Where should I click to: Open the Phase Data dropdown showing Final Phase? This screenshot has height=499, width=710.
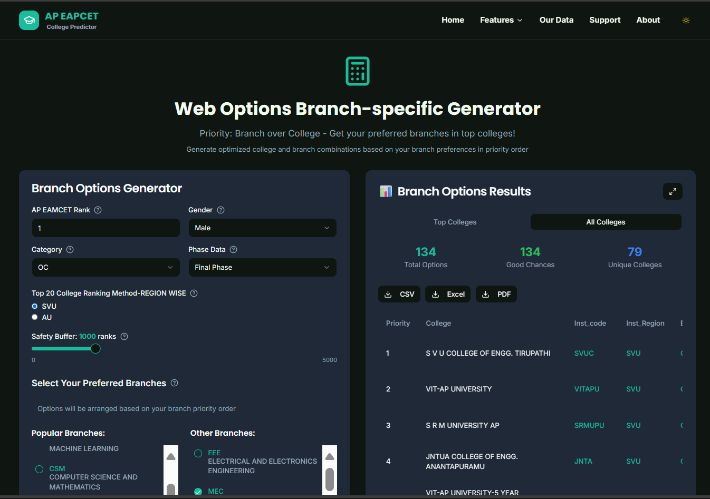(262, 267)
